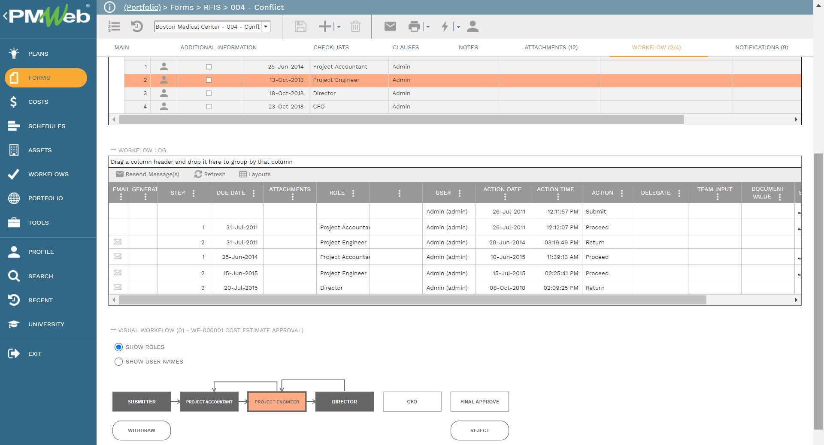Open the Recent items view
Image resolution: width=824 pixels, height=445 pixels.
click(x=14, y=300)
